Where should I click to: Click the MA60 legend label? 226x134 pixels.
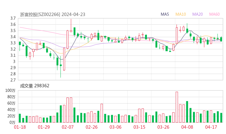tap(214, 14)
